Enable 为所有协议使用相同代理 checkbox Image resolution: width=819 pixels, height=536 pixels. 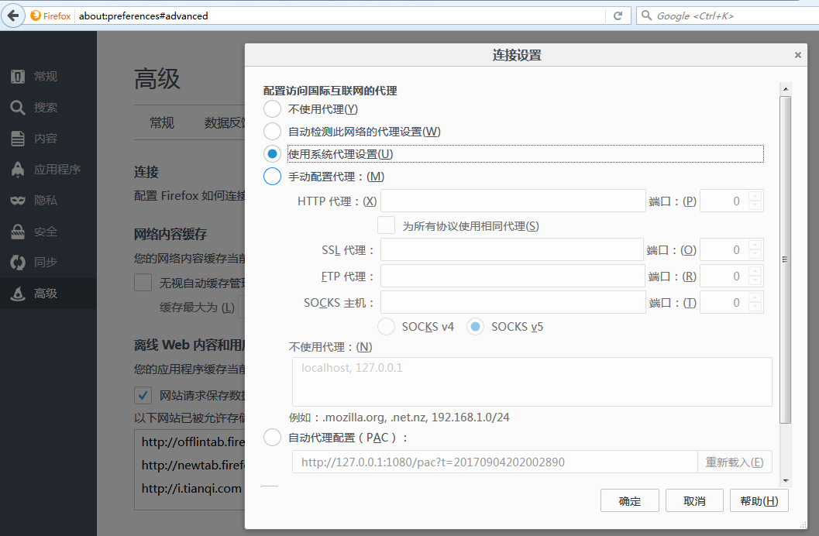[385, 225]
